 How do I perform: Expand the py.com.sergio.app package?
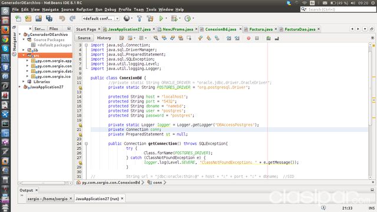coord(28,61)
